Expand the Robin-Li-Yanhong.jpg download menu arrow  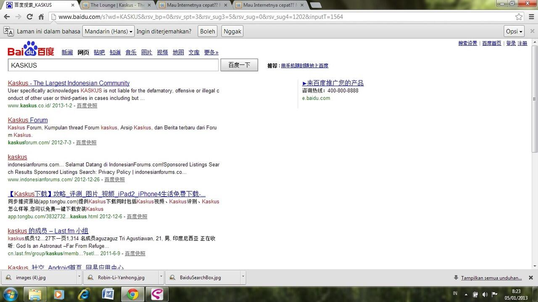161,278
